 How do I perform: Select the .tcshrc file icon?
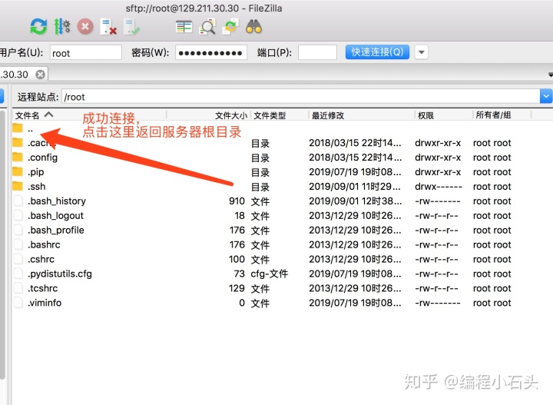[18, 288]
